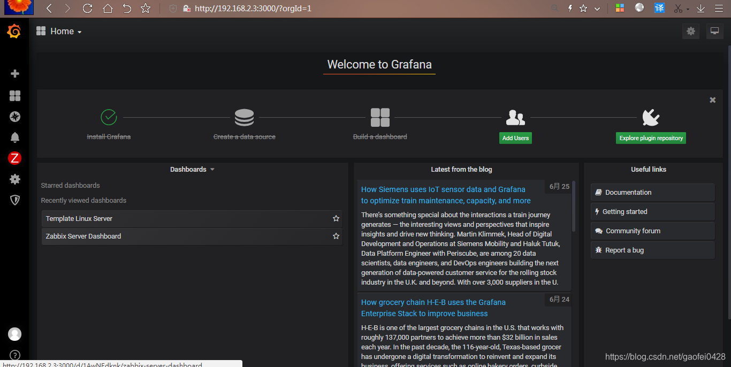The width and height of the screenshot is (731, 367).
Task: Open the Dashboards sidebar icon
Action: pyautogui.click(x=15, y=96)
